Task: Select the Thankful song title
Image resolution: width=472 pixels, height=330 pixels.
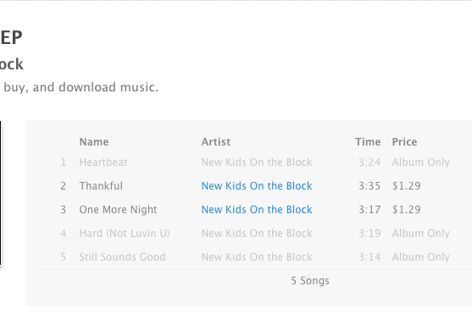Action: pyautogui.click(x=101, y=186)
